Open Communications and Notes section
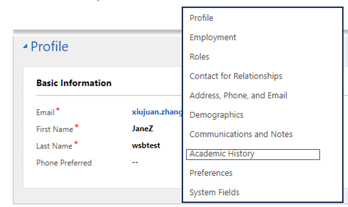Viewport: 348px width, 207px height. (241, 134)
